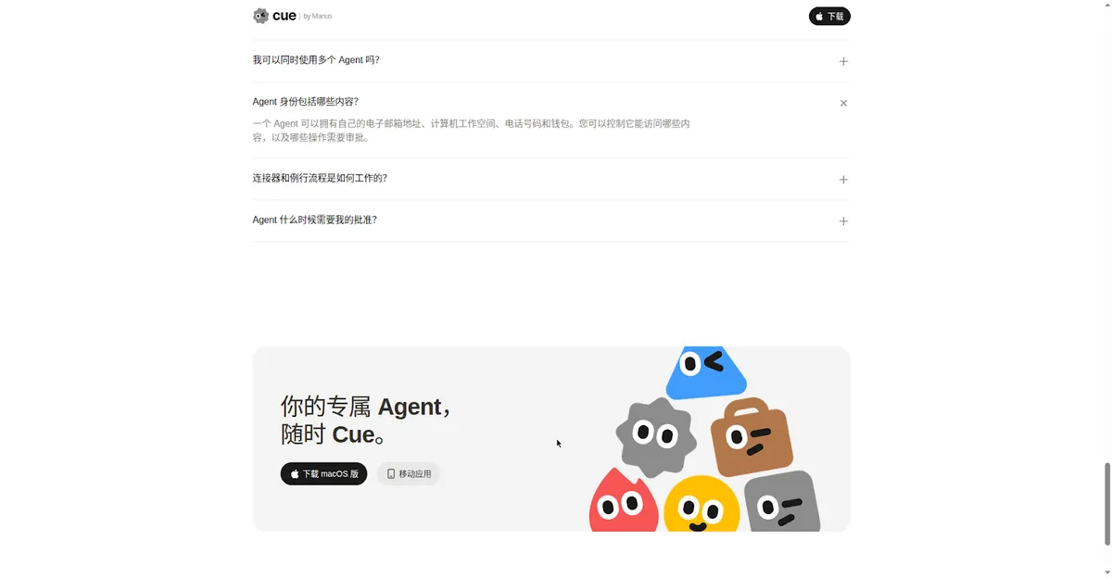Click question 连接器和例行流程是如何工作的？

(x=320, y=178)
